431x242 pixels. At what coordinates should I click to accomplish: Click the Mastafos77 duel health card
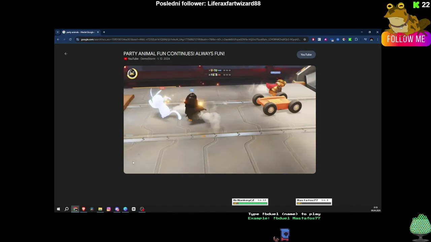click(314, 202)
